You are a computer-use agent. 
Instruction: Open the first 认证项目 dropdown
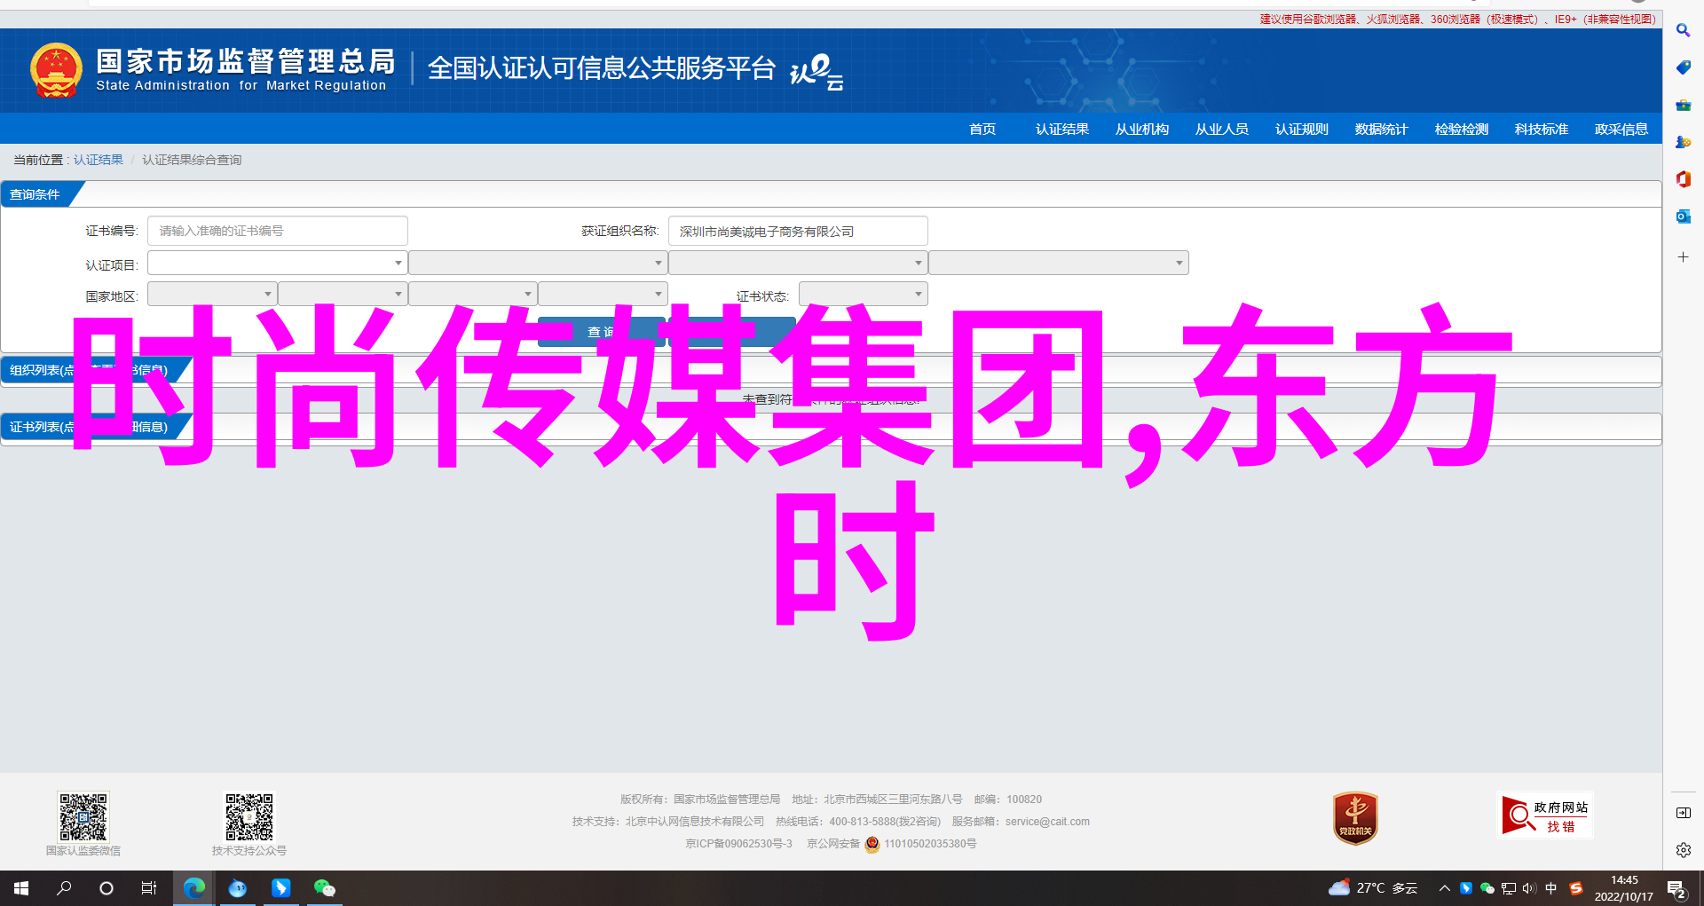click(x=278, y=263)
